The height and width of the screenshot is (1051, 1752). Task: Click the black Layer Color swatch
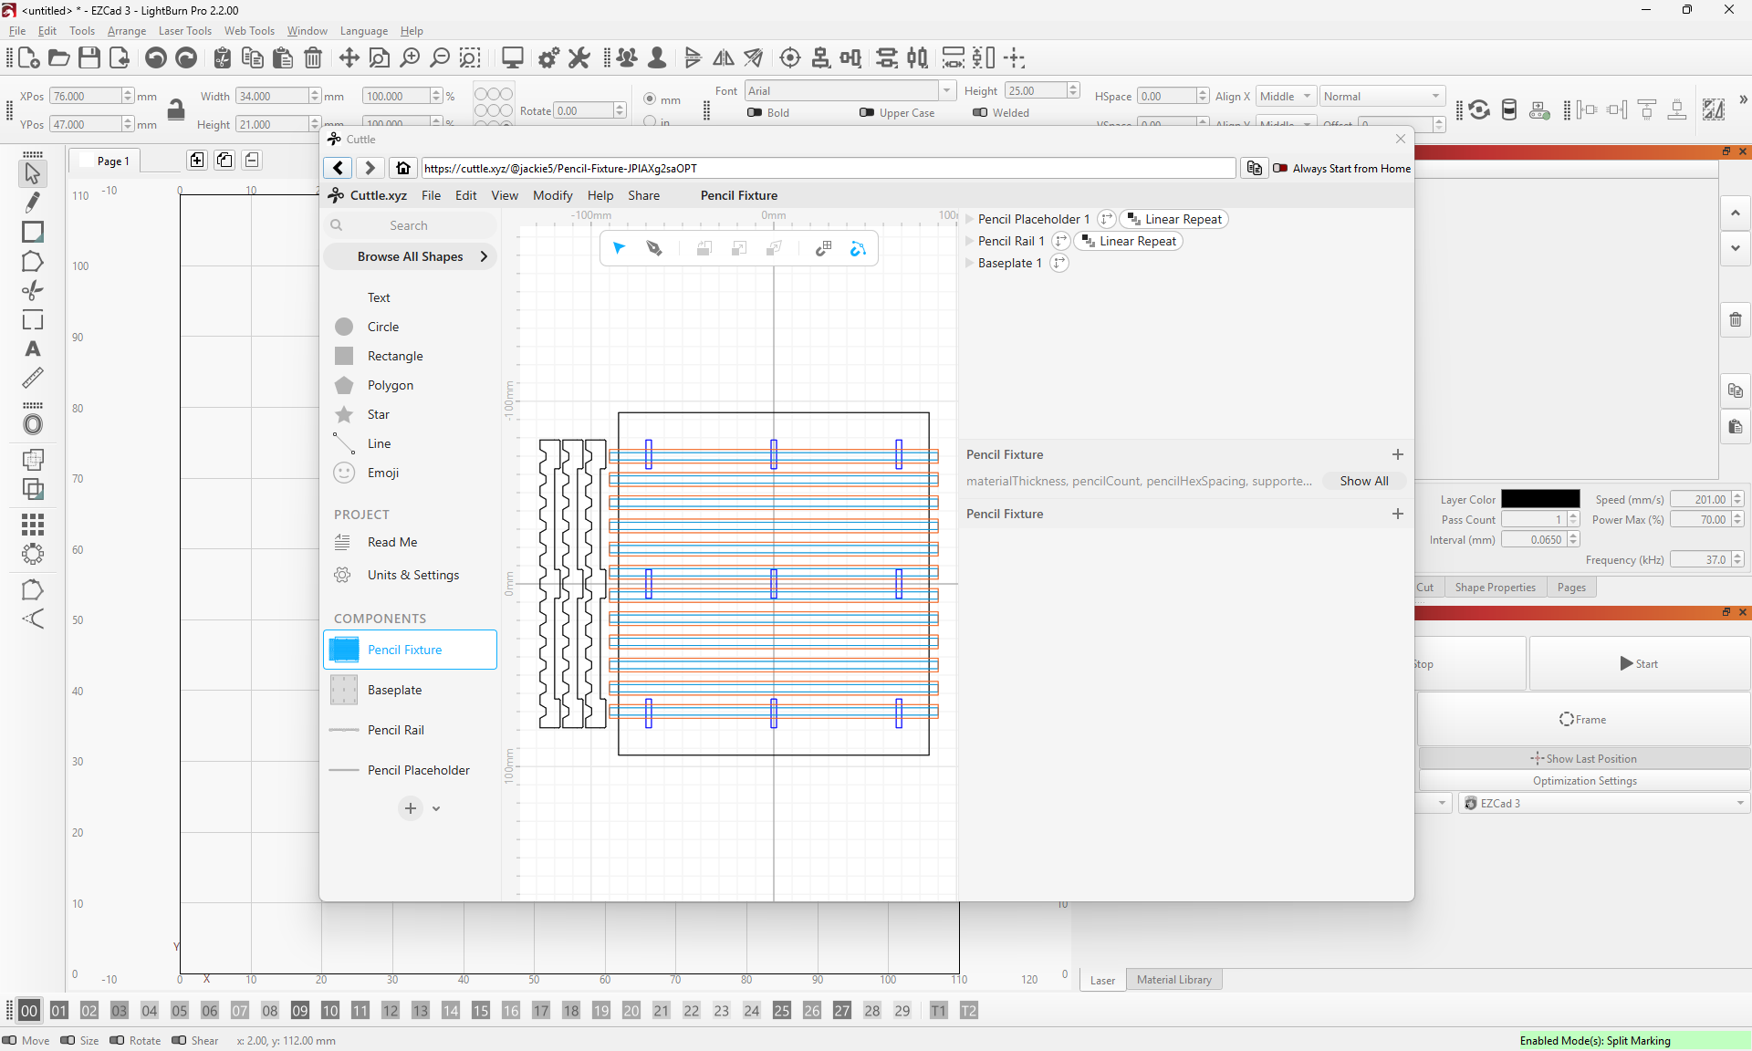(x=1540, y=499)
